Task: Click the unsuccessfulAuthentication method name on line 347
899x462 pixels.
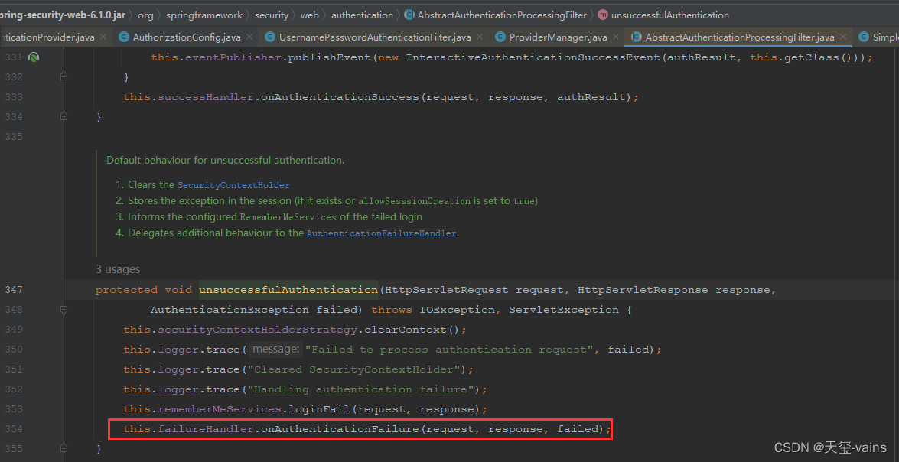Action: coord(288,289)
